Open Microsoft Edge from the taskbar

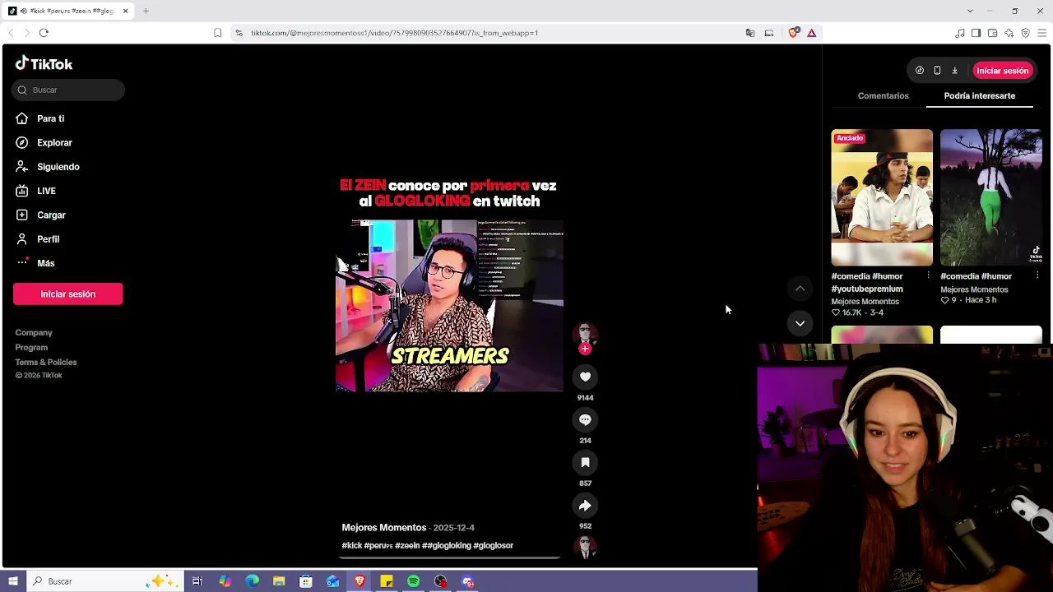tap(252, 581)
